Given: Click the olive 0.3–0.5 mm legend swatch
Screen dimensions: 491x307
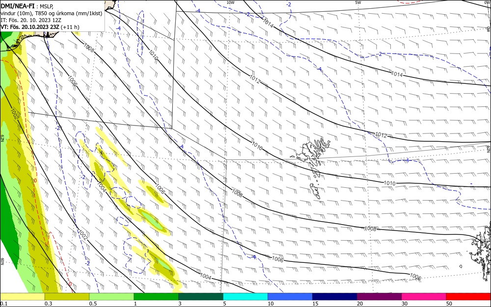Looking at the screenshot, I should pyautogui.click(x=67, y=297).
